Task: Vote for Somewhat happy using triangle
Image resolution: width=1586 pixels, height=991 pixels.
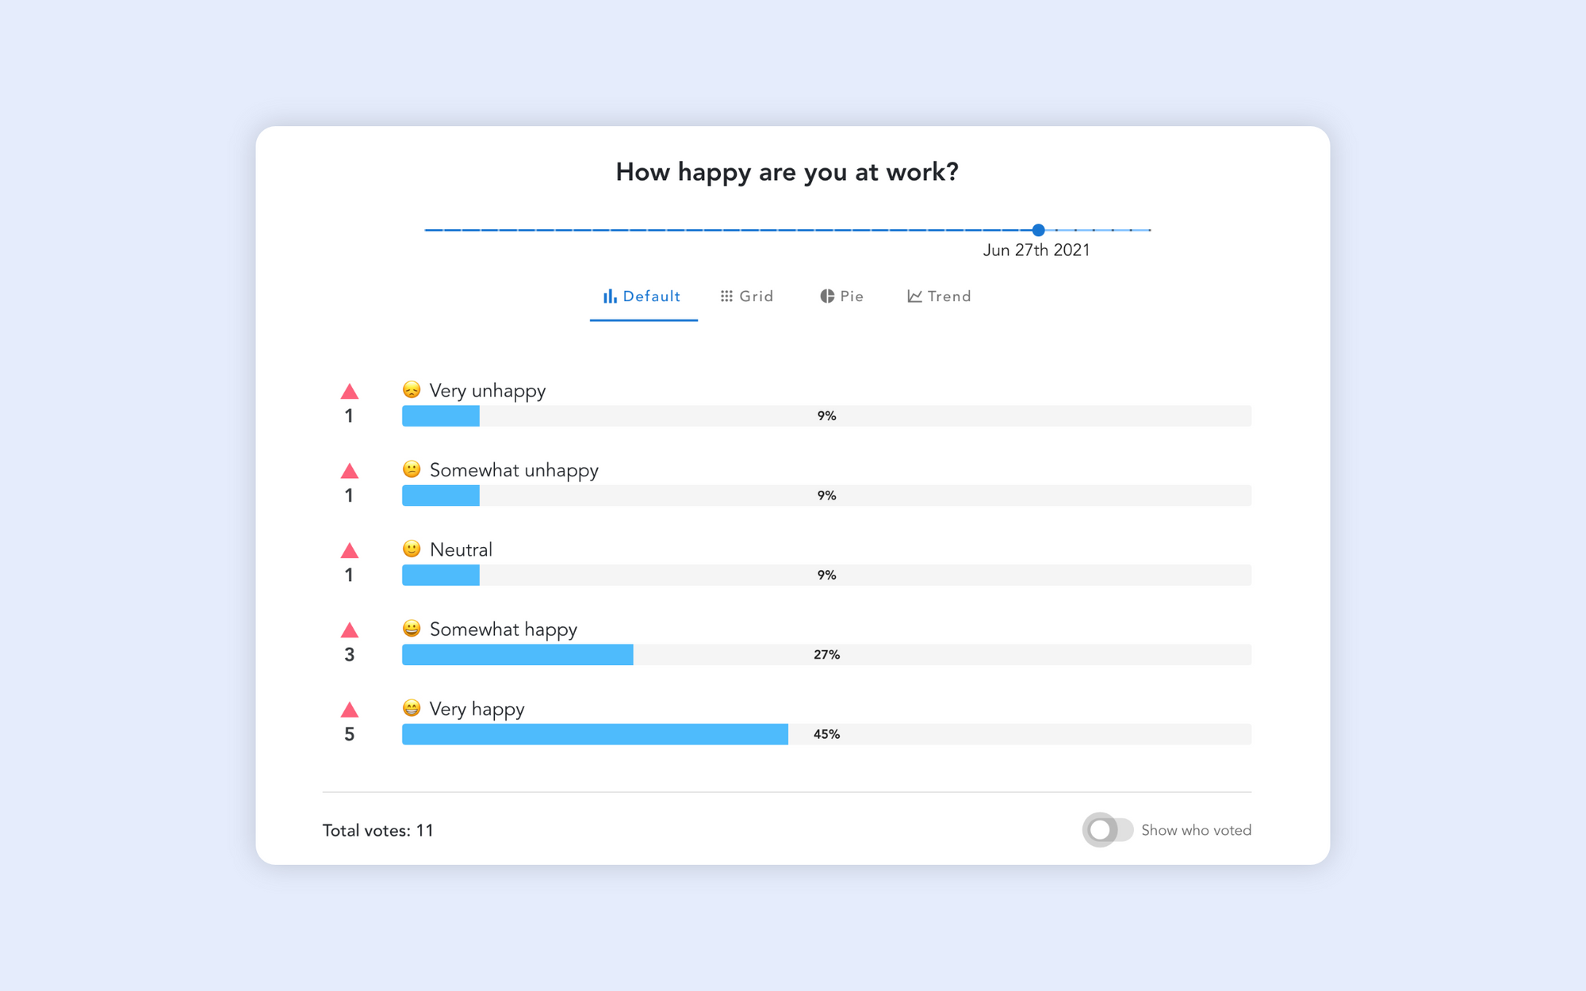Action: pyautogui.click(x=349, y=630)
